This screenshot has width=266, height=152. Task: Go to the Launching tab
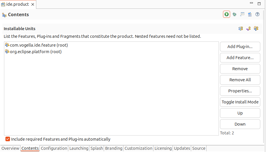tap(79, 148)
